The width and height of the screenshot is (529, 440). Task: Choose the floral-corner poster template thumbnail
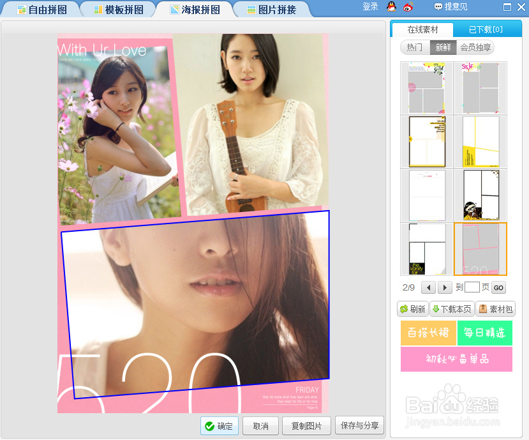[427, 87]
